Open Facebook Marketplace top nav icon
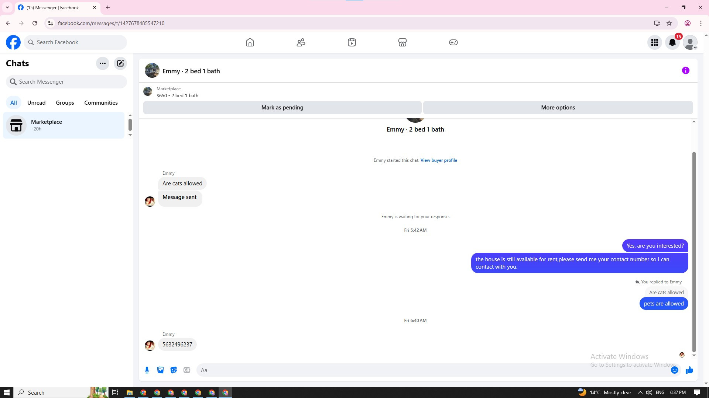Screen dimensions: 709x398 403,42
